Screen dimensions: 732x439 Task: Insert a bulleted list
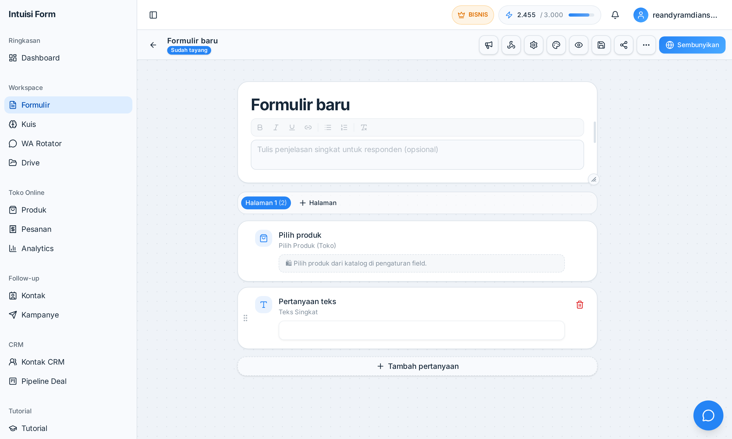coord(328,127)
